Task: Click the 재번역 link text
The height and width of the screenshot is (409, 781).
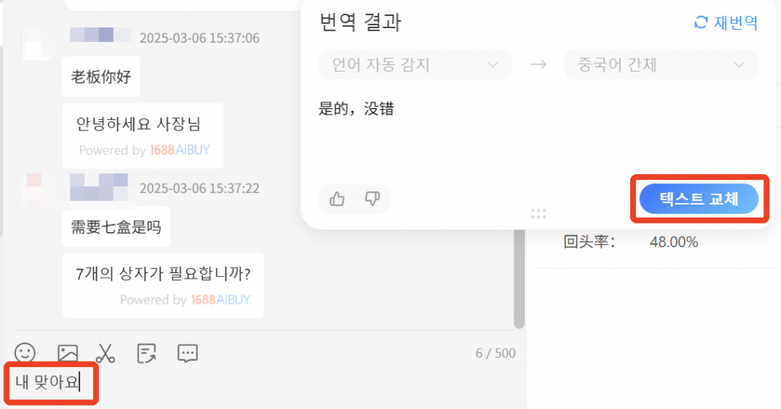Action: pyautogui.click(x=736, y=22)
